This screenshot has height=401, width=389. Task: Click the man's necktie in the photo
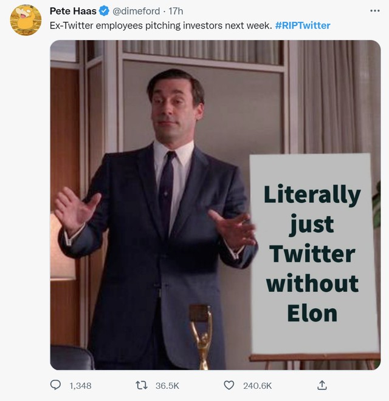coord(167,188)
